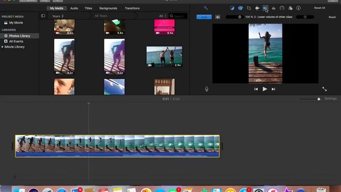
Task: Open timeline Settings
Action: (330, 99)
